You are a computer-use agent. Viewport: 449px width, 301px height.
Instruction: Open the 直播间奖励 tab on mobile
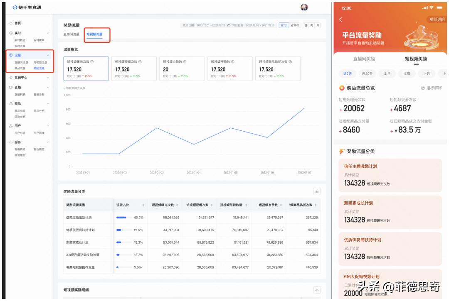[364, 59]
